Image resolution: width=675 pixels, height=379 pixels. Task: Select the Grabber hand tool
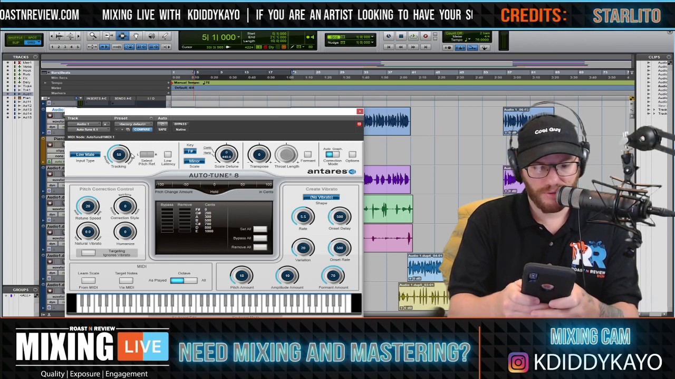[136, 36]
